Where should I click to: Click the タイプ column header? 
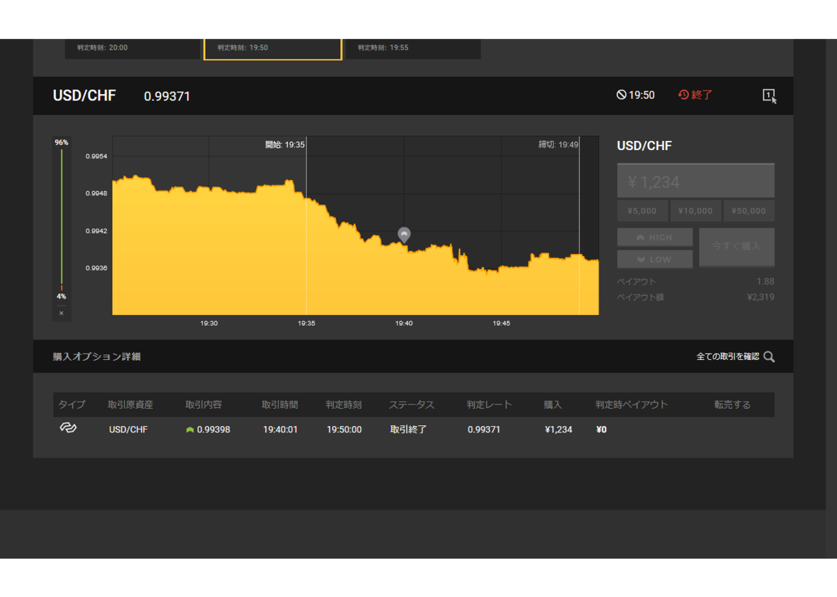(x=71, y=405)
